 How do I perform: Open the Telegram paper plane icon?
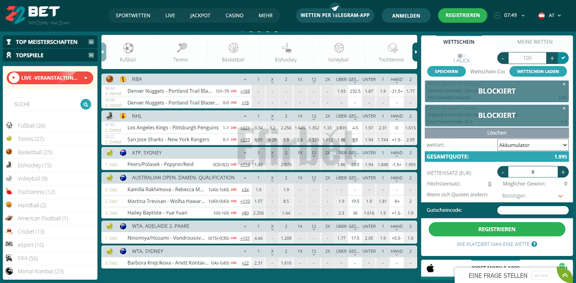335,7
